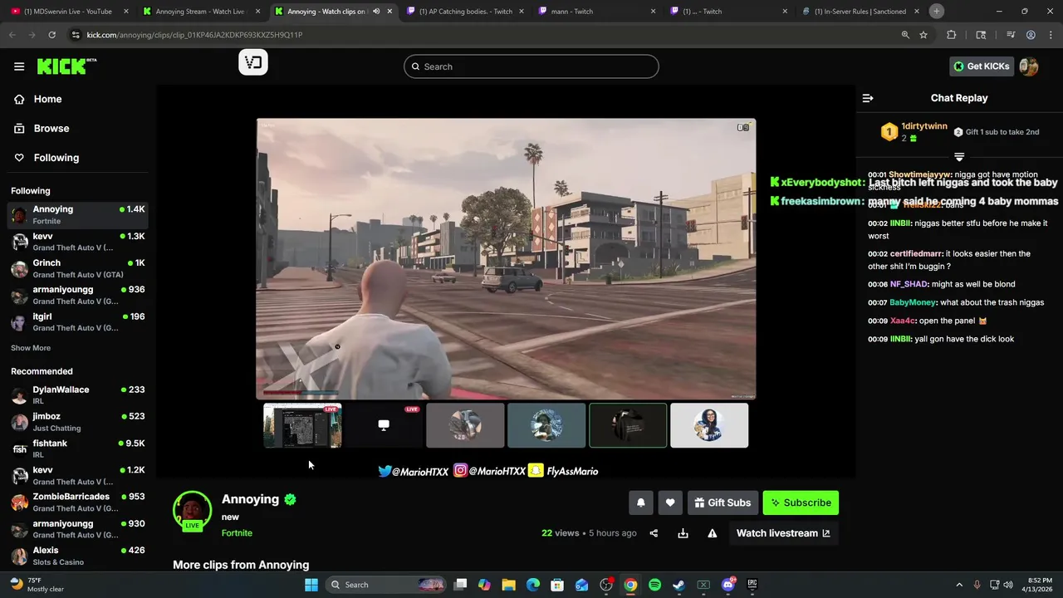This screenshot has width=1063, height=598.
Task: Open Grinch channel in sidebar
Action: coord(78,268)
